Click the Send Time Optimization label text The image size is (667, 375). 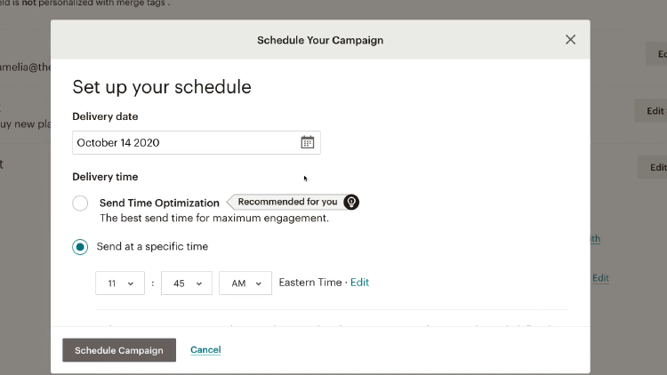tap(159, 203)
